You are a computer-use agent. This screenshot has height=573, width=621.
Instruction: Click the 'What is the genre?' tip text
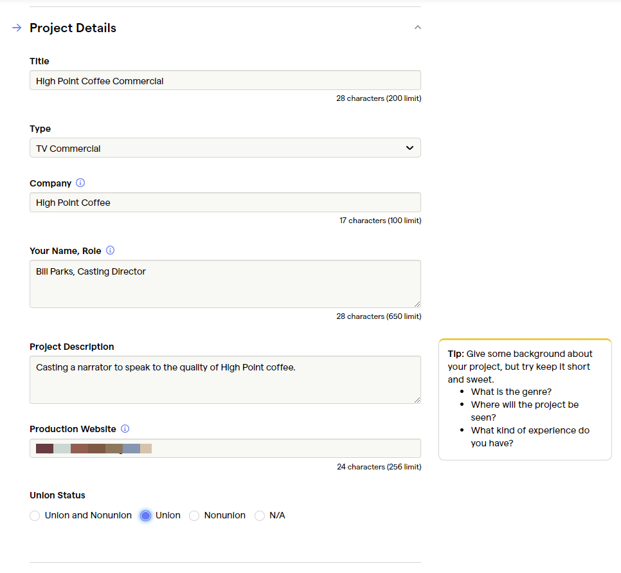tap(511, 392)
